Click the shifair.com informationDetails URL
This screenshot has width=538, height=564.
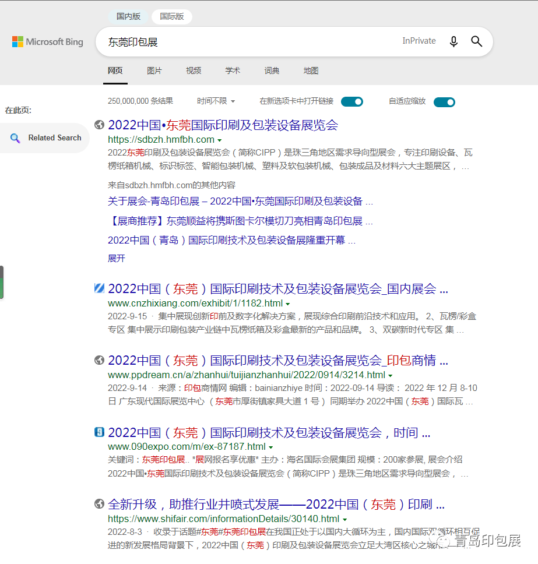point(223,519)
